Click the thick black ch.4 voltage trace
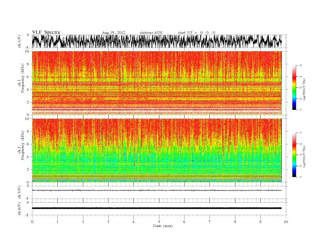Image resolution: width=322 pixels, height=249 pixels. click(x=157, y=208)
